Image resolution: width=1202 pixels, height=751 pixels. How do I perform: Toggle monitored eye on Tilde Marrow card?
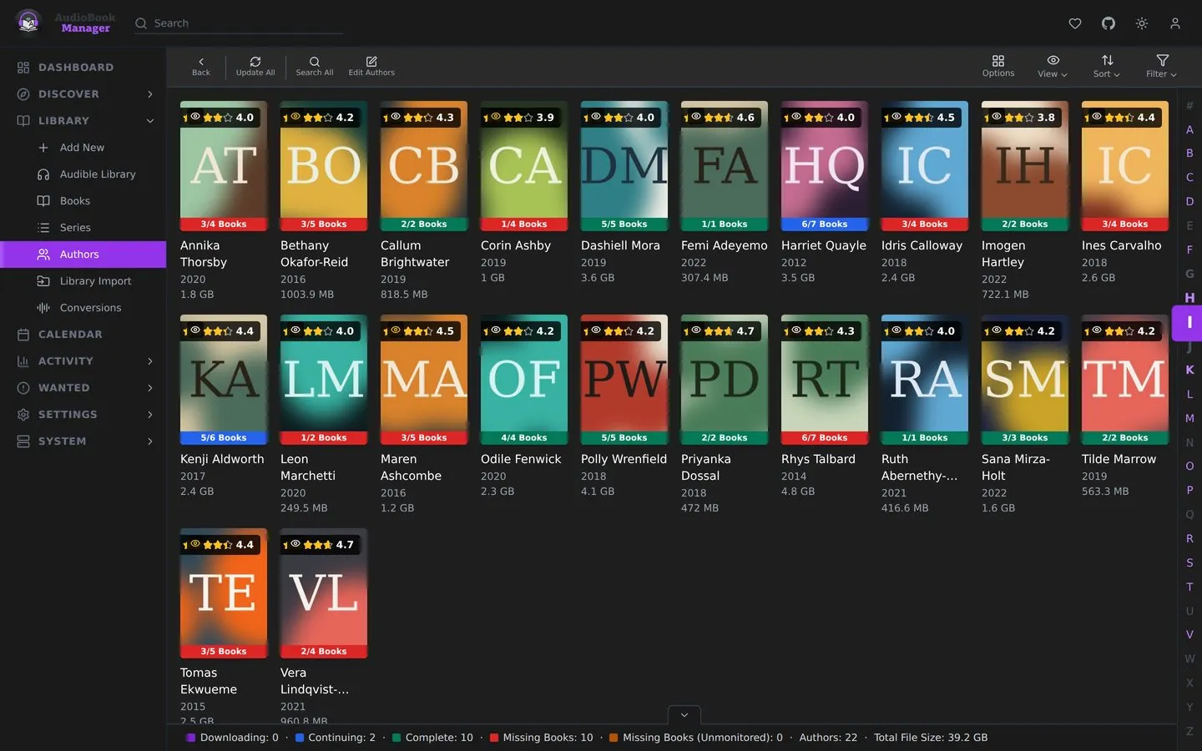point(1097,330)
